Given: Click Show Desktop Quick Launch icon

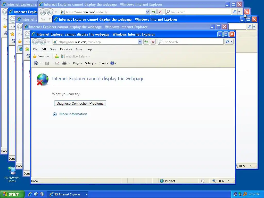Looking at the screenshot, I should 36,194.
